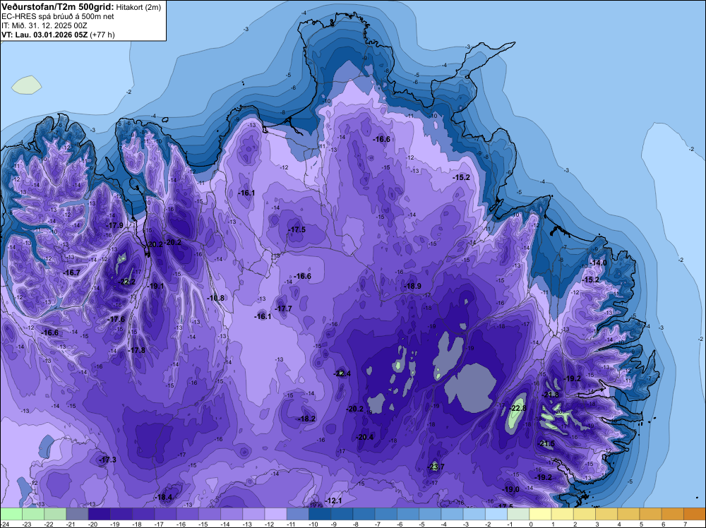706x528 pixels.
Task: Select the -12.1 temperature label
Action: point(334,500)
